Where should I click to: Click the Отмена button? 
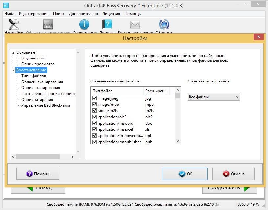tap(234, 174)
